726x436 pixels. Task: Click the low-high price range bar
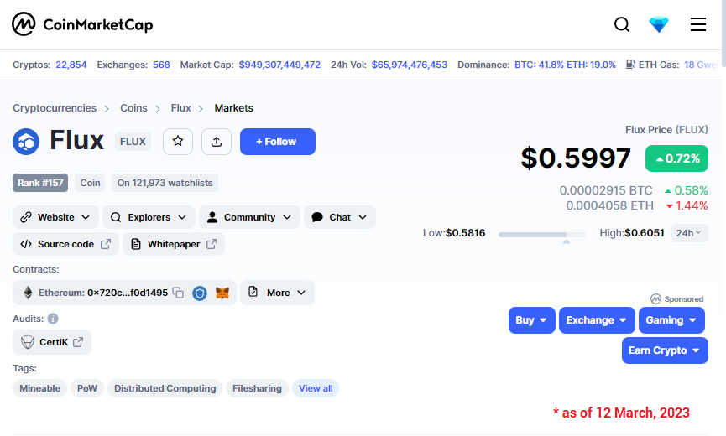point(541,235)
